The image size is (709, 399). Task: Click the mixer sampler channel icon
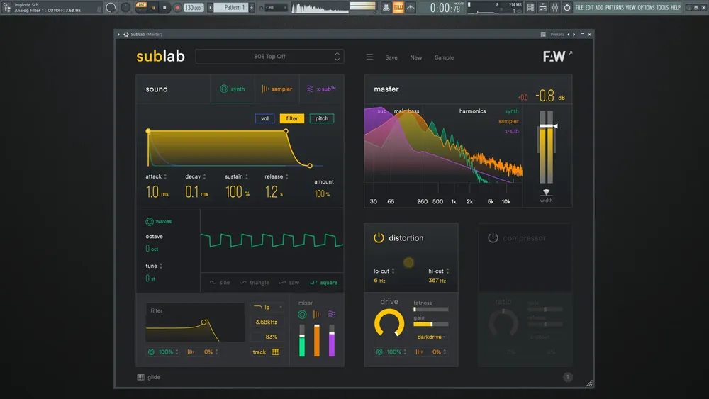coord(317,315)
